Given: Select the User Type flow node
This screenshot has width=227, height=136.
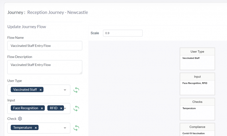Looking at the screenshot, I should [x=197, y=59].
